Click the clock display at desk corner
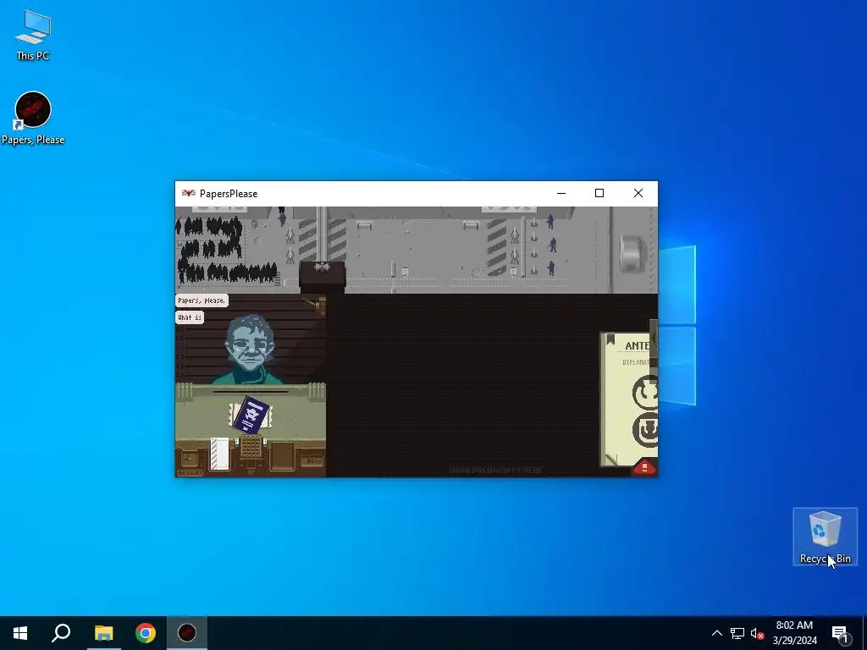 (x=190, y=460)
